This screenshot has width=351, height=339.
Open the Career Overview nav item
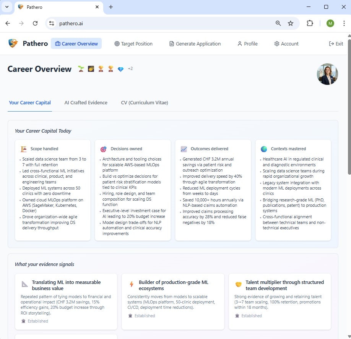pyautogui.click(x=76, y=44)
